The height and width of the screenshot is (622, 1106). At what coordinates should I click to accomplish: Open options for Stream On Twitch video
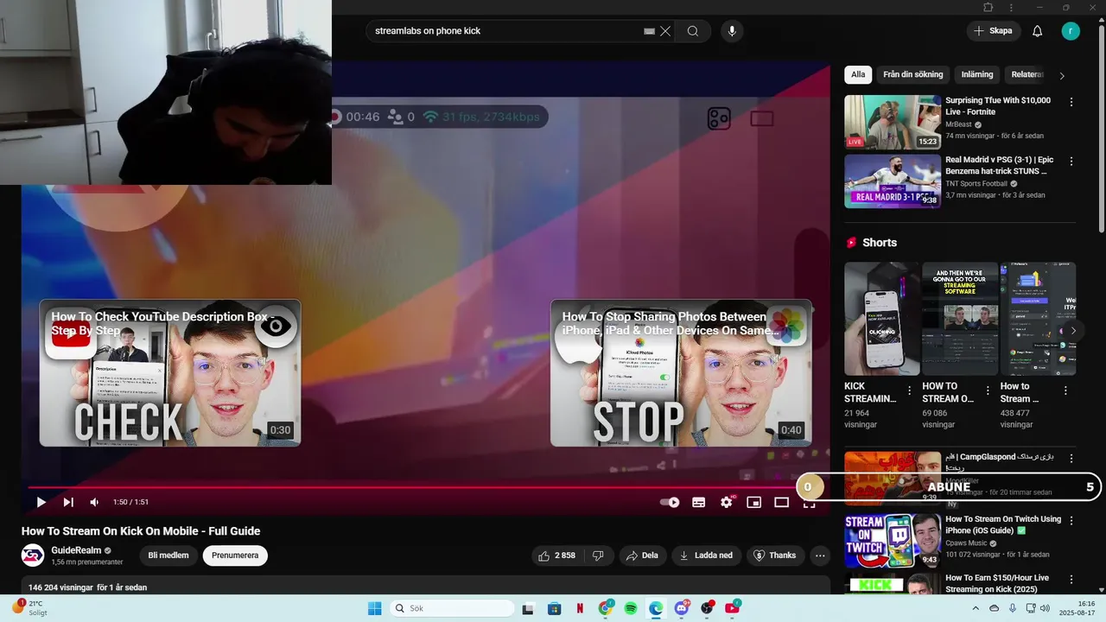(1071, 521)
